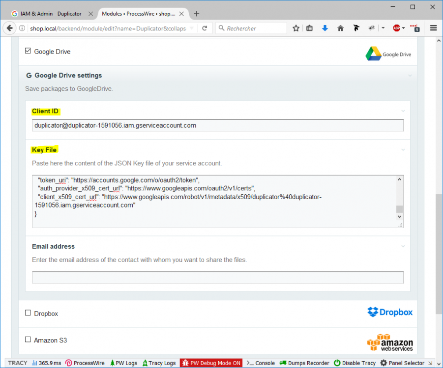Open a new browser tab

click(x=197, y=14)
